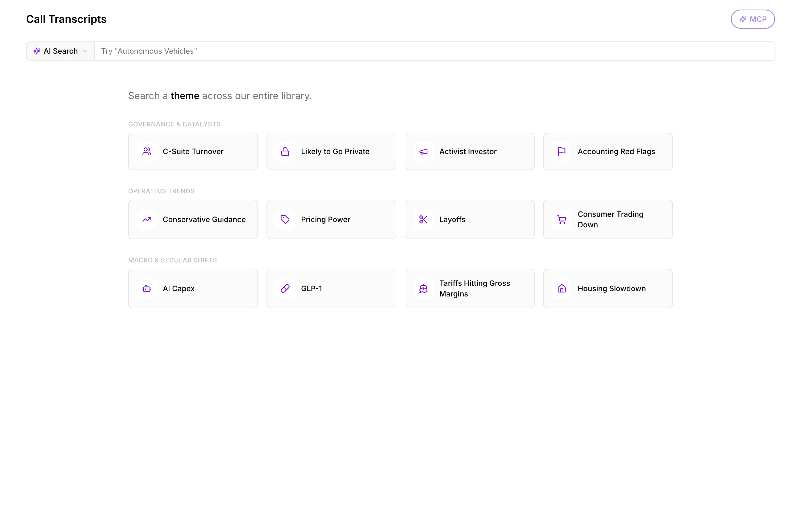Choose the Consumer Trading Down theme
Screen dimensions: 799x518
tap(608, 220)
